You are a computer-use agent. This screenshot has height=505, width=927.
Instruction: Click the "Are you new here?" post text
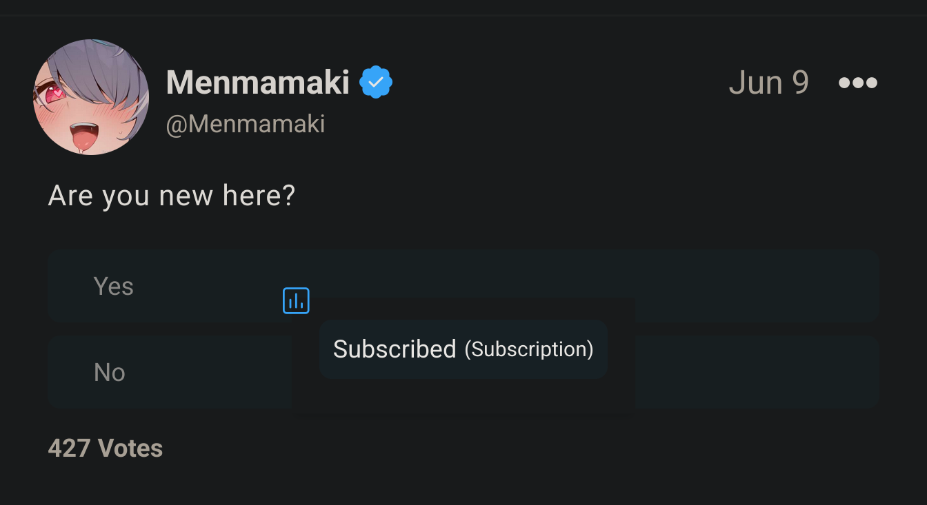(x=172, y=196)
